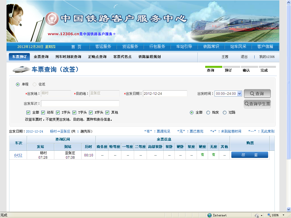Open the 我的12306 link

pyautogui.click(x=267, y=57)
